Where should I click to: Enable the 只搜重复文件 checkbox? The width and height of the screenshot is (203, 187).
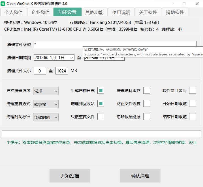pyautogui.click(x=101, y=117)
